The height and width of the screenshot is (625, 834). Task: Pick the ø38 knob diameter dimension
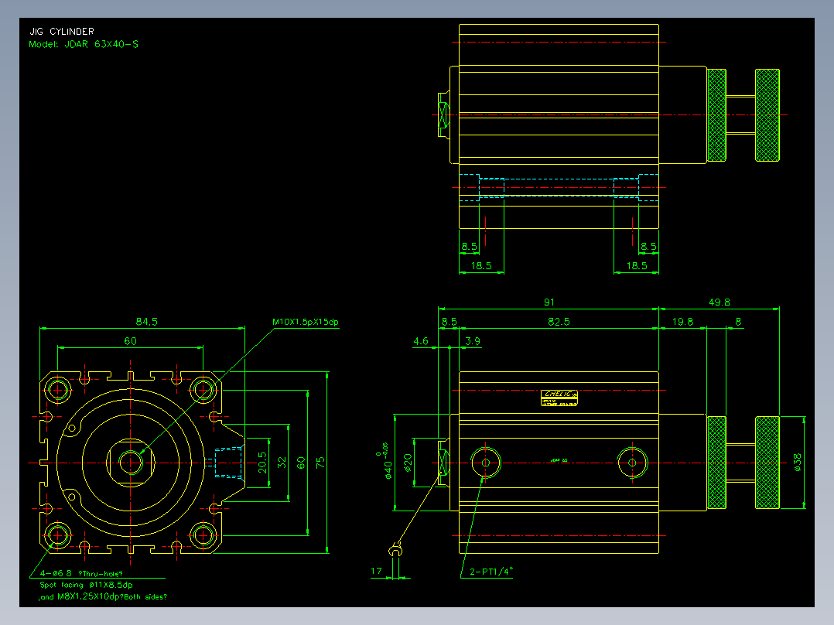798,463
